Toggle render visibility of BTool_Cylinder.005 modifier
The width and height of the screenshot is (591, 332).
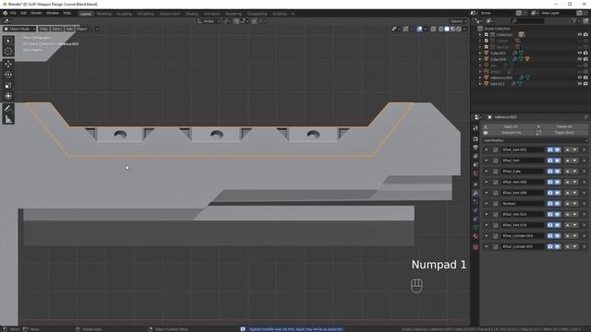pyautogui.click(x=550, y=247)
